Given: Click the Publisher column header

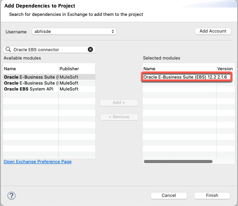Looking at the screenshot, I should click(77, 69).
